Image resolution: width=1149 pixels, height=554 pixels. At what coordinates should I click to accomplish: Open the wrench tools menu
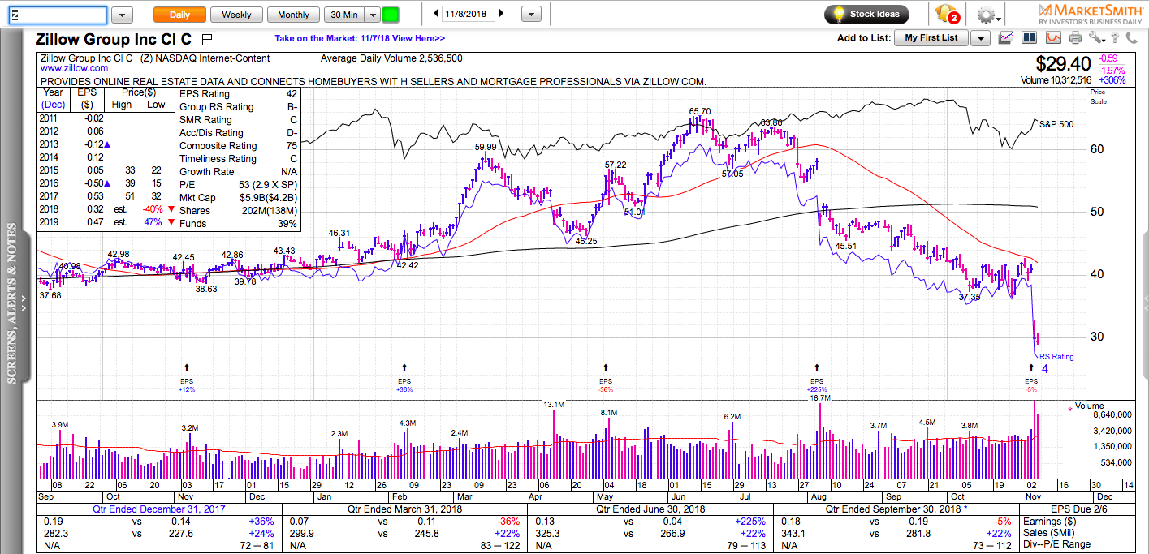point(1097,37)
